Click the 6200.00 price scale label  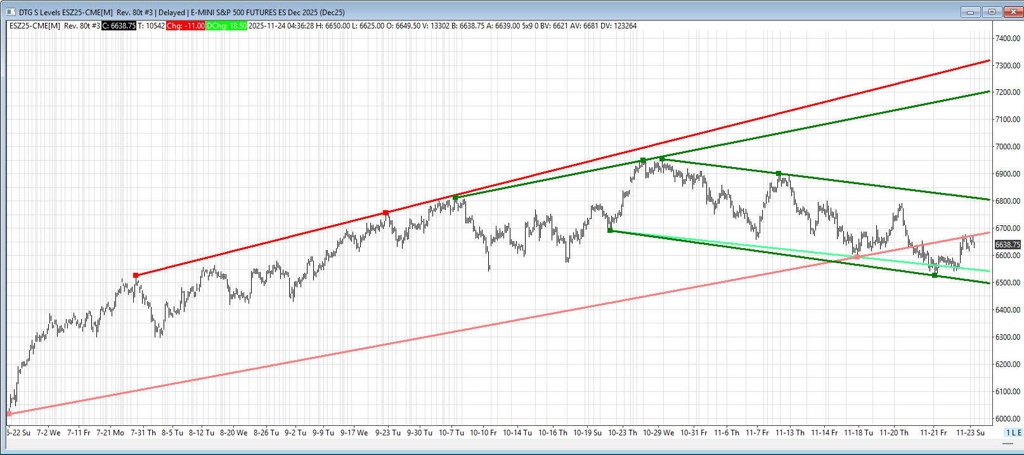pyautogui.click(x=1008, y=365)
